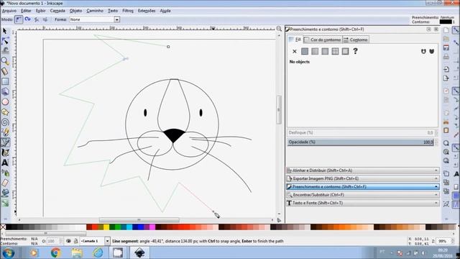Select the Eraser tool
This screenshot has height=259, width=460.
pyautogui.click(x=5, y=183)
